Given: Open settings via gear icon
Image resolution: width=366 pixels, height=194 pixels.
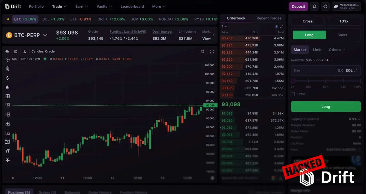Looking at the screenshot, I should pyautogui.click(x=325, y=7).
